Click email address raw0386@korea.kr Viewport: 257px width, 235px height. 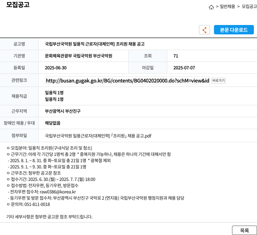[x=58, y=192]
